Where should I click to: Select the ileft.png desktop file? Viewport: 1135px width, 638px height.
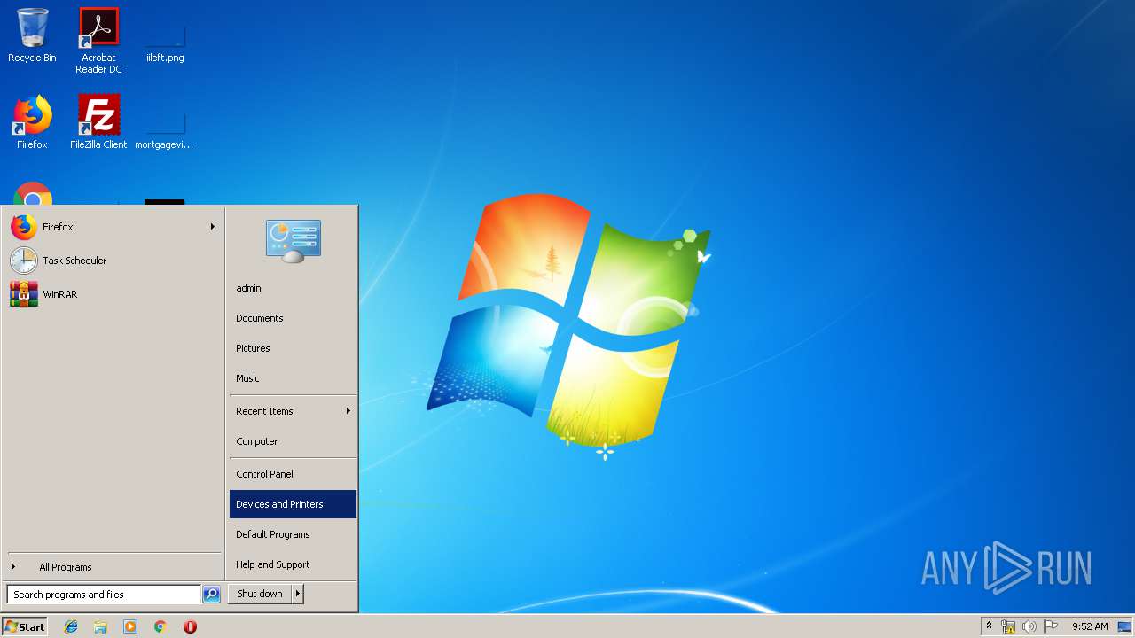click(165, 40)
